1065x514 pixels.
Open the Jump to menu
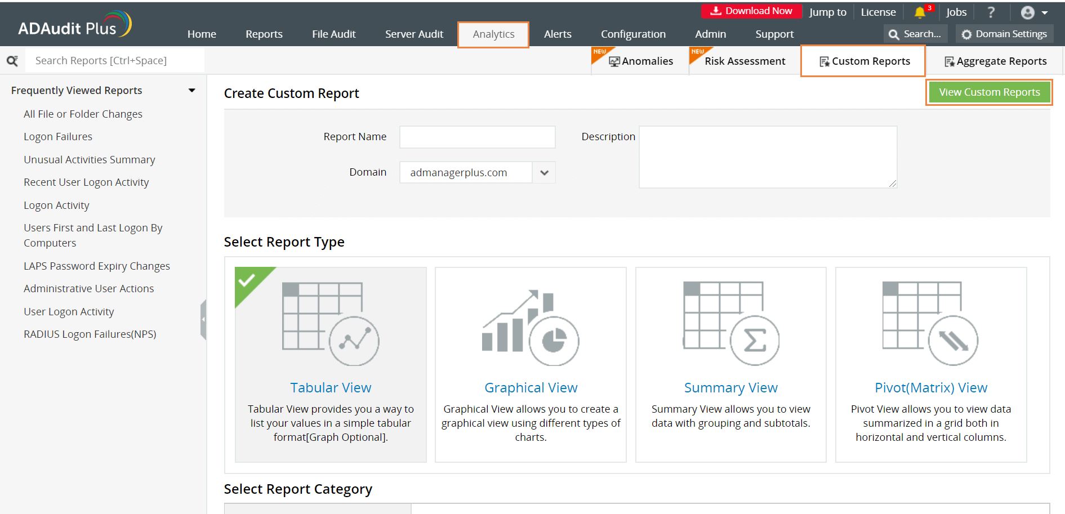pos(827,12)
